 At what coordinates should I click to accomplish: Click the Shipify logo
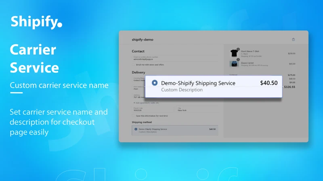(36, 22)
